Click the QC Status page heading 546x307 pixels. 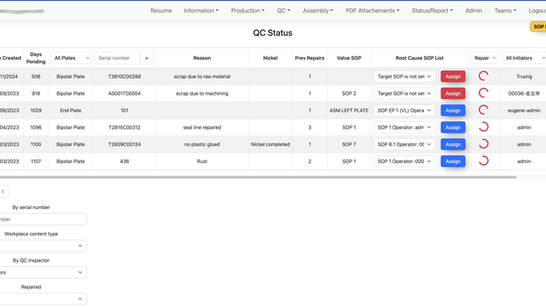(x=273, y=33)
